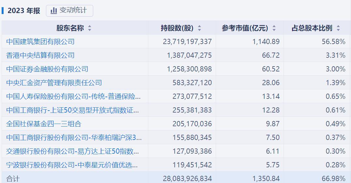Select ratio 0.37%

click(x=336, y=137)
